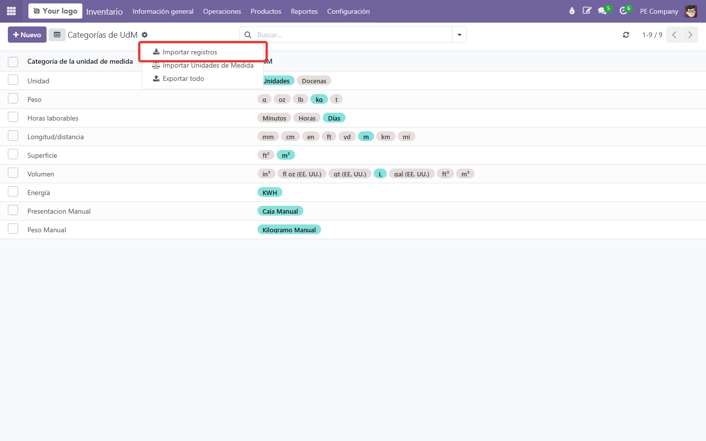
Task: Click the list view table icon
Action: 57,35
